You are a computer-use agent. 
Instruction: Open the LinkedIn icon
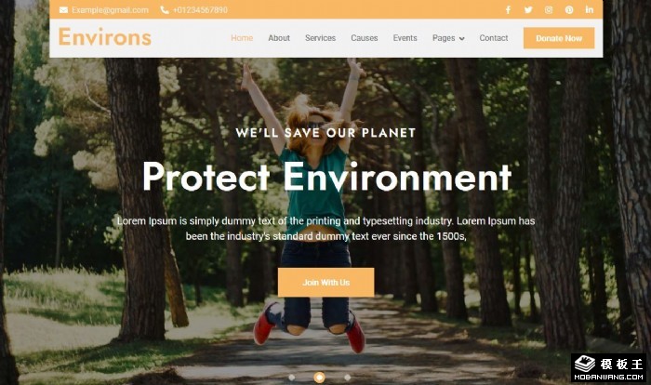click(x=589, y=9)
